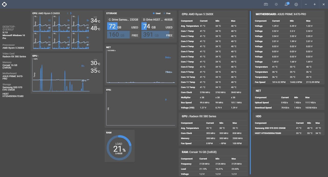
Task: Open settings via the gear icon
Action: point(296,4)
